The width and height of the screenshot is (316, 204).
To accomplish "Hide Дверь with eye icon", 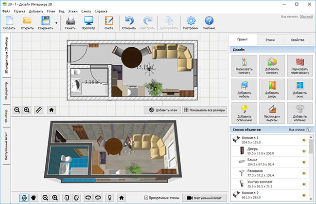I will click(304, 151).
